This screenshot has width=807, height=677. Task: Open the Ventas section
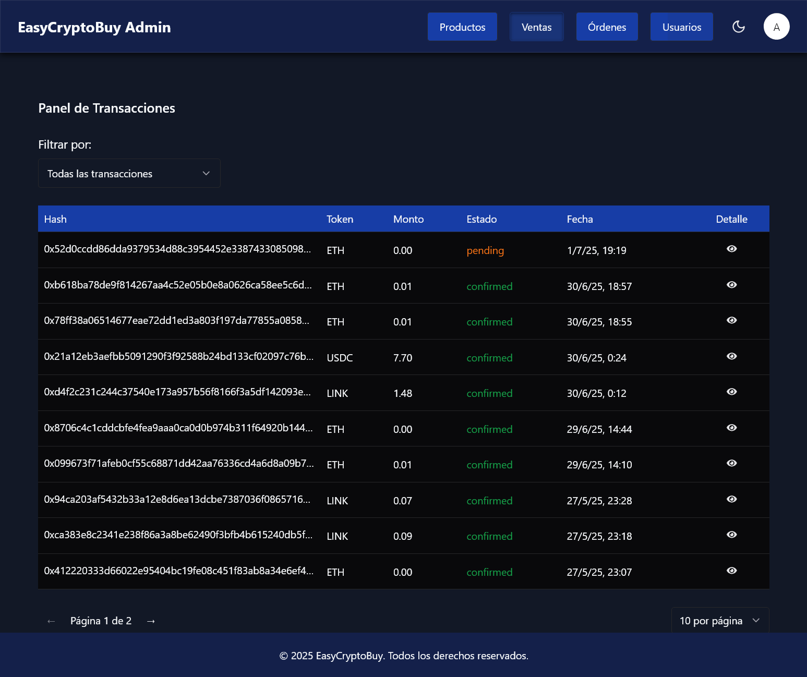(536, 27)
